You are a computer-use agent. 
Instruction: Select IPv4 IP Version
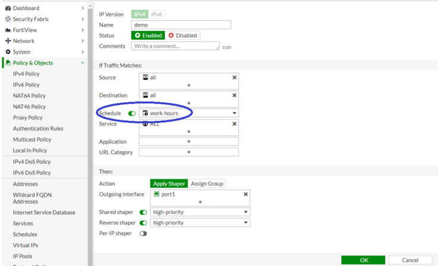(x=139, y=14)
